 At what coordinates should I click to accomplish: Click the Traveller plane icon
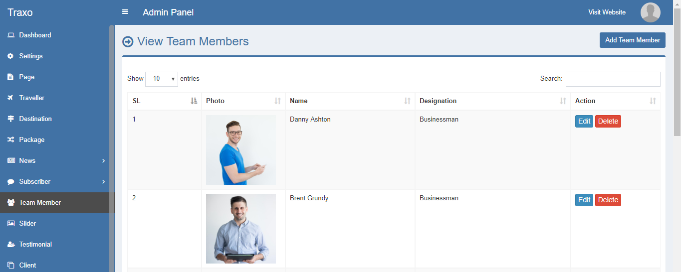10,98
